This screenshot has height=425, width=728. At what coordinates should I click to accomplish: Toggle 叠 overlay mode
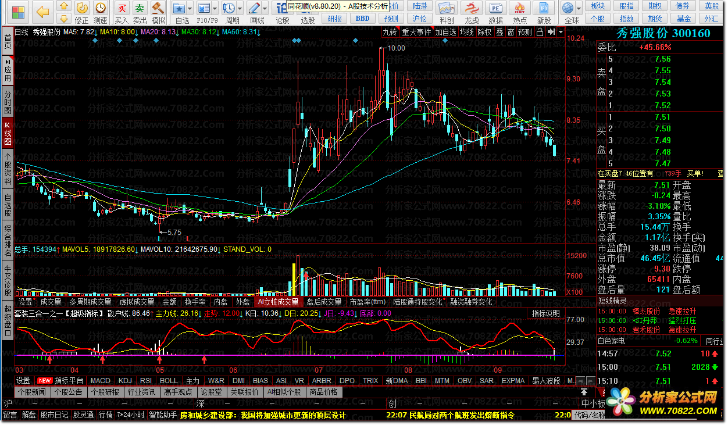[x=499, y=32]
